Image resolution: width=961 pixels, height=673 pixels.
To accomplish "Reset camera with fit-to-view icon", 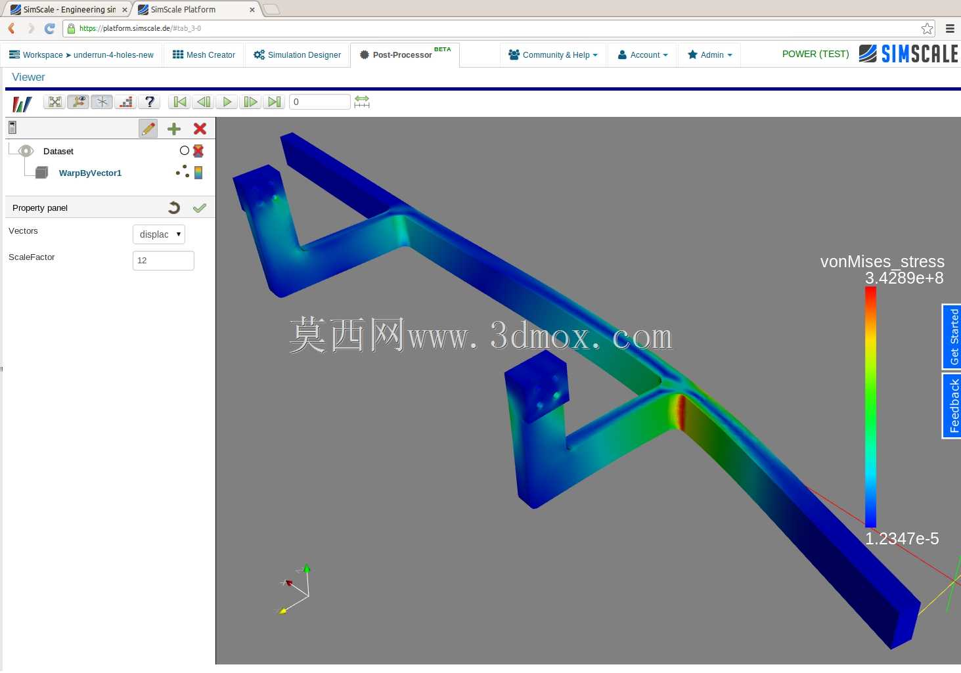I will [x=55, y=102].
